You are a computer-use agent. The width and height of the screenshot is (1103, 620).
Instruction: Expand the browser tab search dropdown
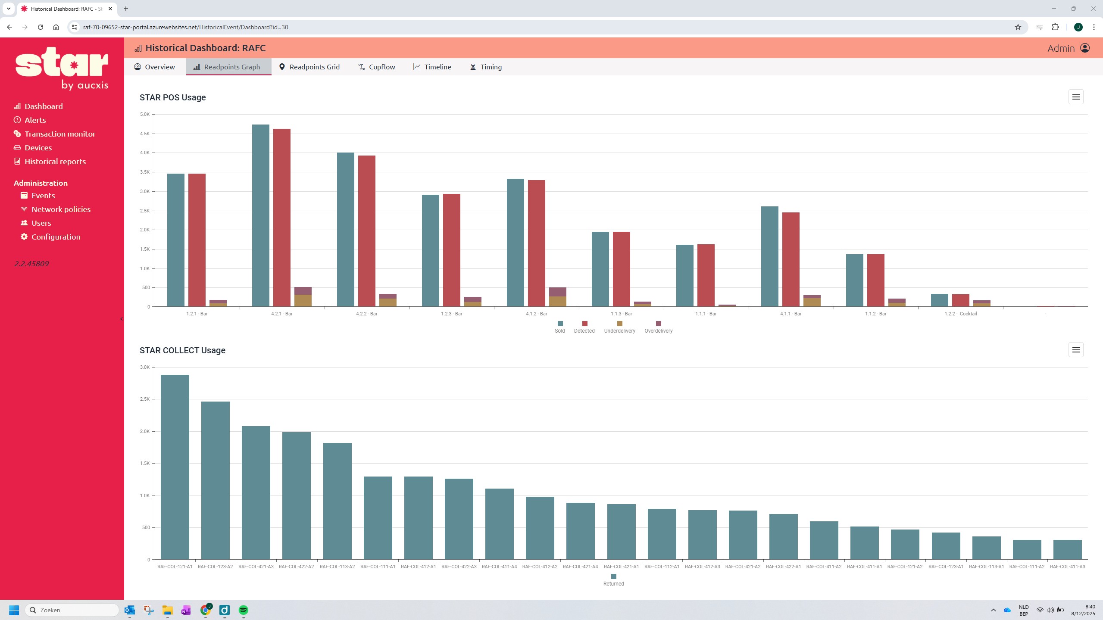pos(8,9)
